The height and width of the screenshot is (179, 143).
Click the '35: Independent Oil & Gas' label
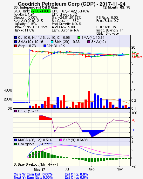(36, 8)
